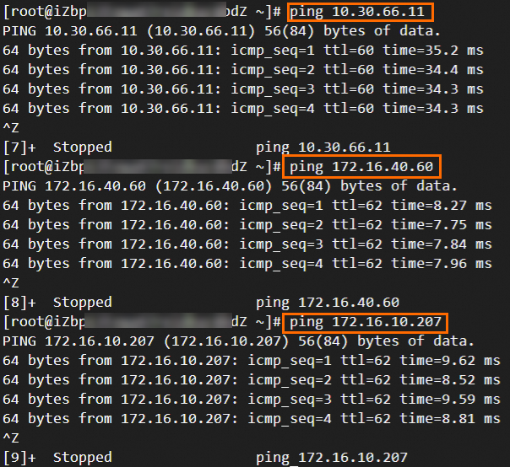Screen dimensions: 510x467
Task: Click the time=34.4 ms reply line
Action: click(x=243, y=70)
